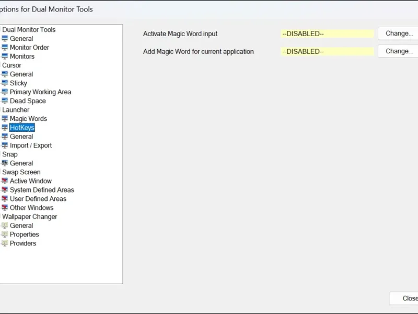
Task: Click the Dead Space icon
Action: [5, 100]
